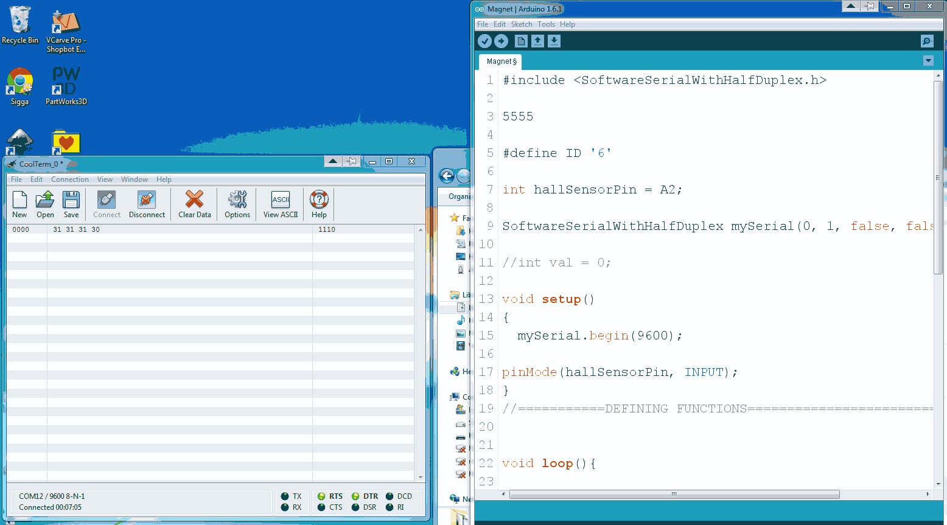Open CoolTerm Options gear

237,204
